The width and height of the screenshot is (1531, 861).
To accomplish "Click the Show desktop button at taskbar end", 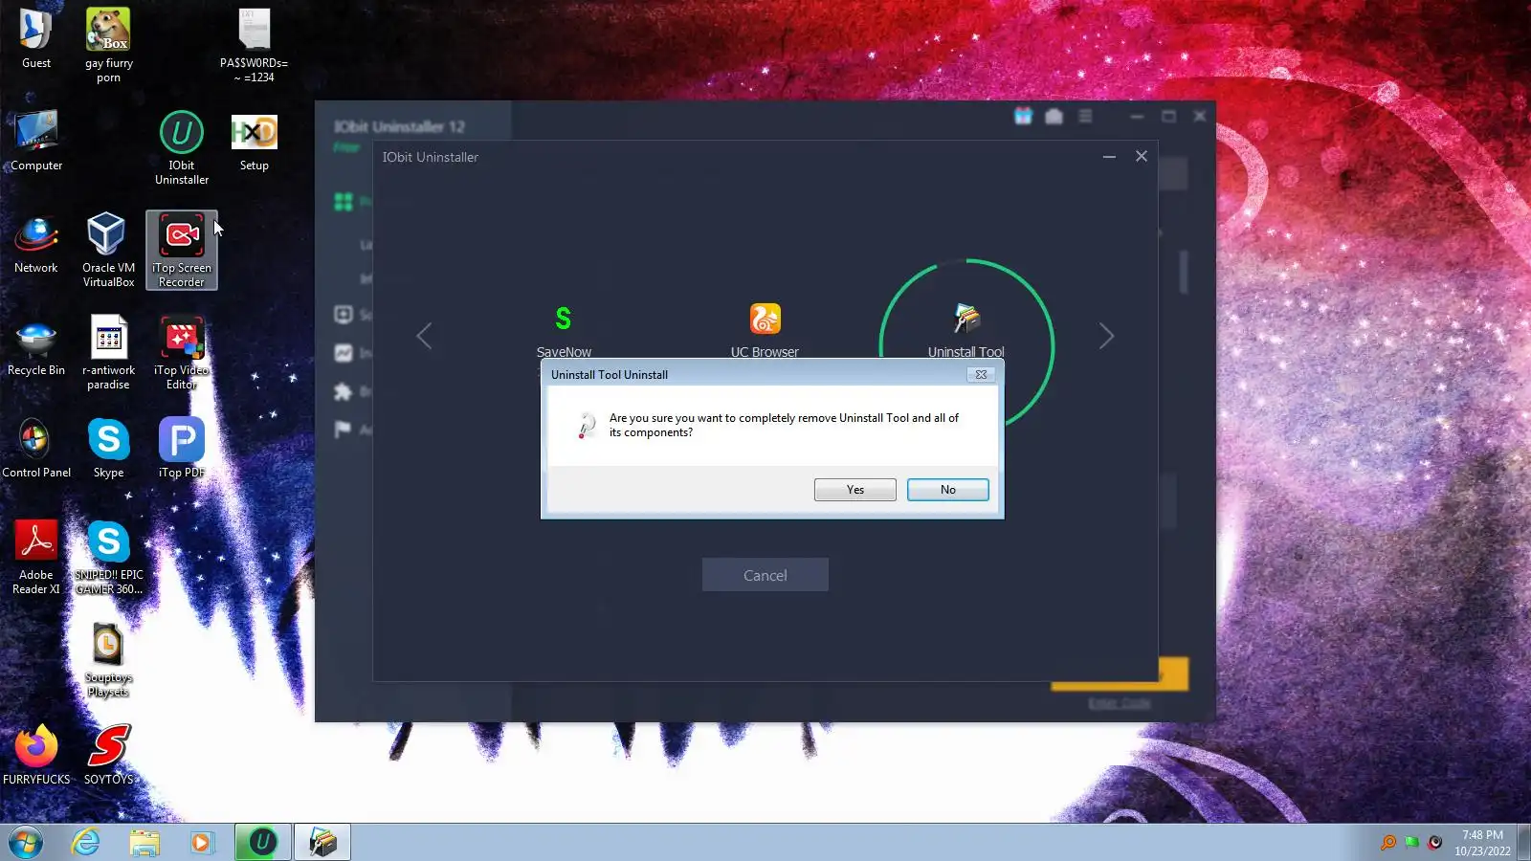I will (1524, 843).
